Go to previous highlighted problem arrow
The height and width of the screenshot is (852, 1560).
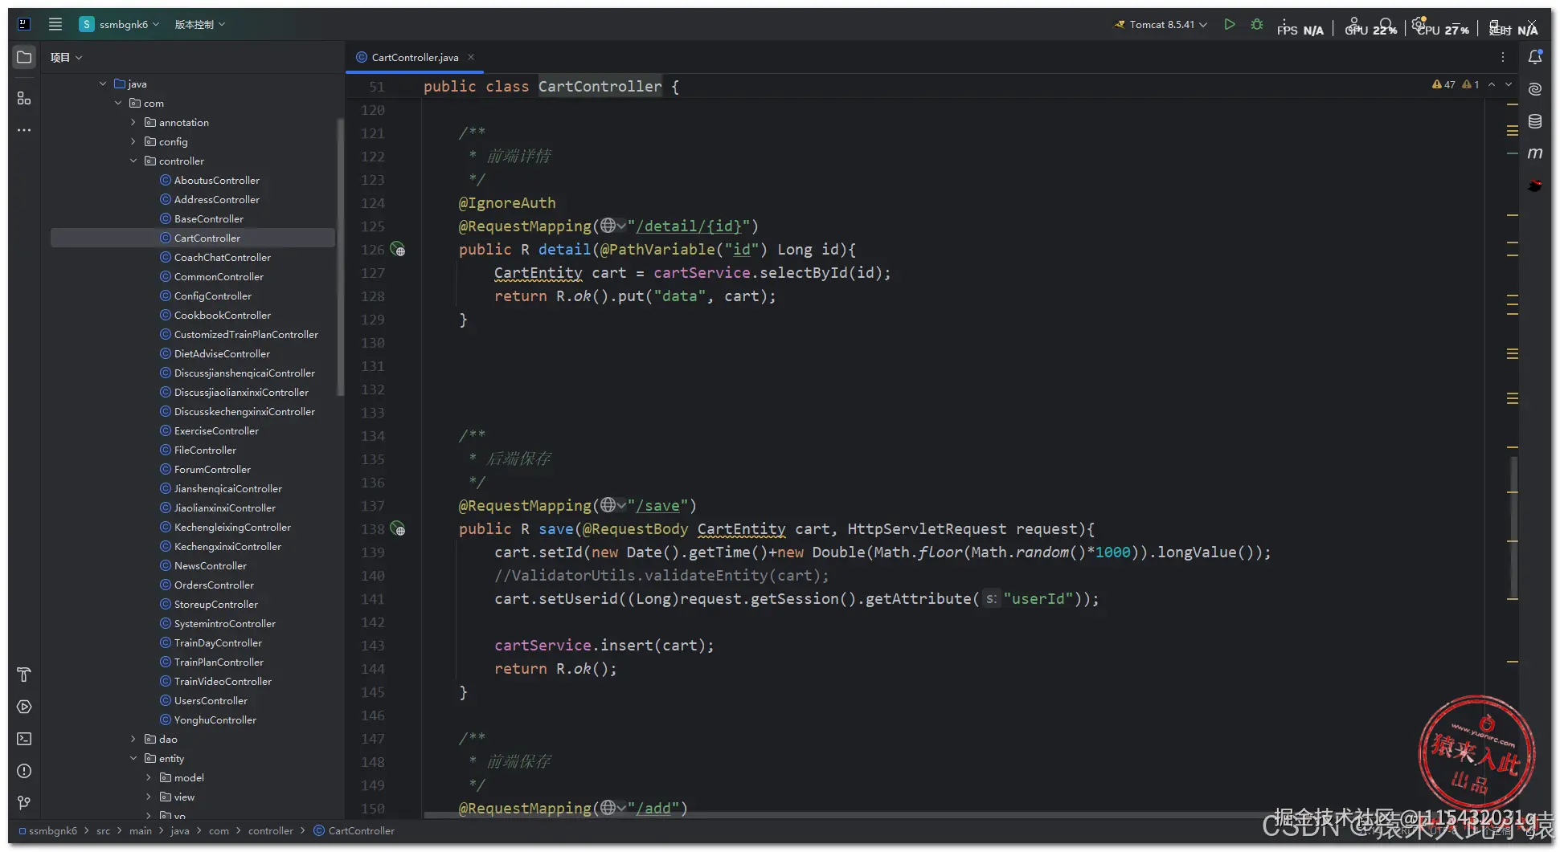[1492, 84]
